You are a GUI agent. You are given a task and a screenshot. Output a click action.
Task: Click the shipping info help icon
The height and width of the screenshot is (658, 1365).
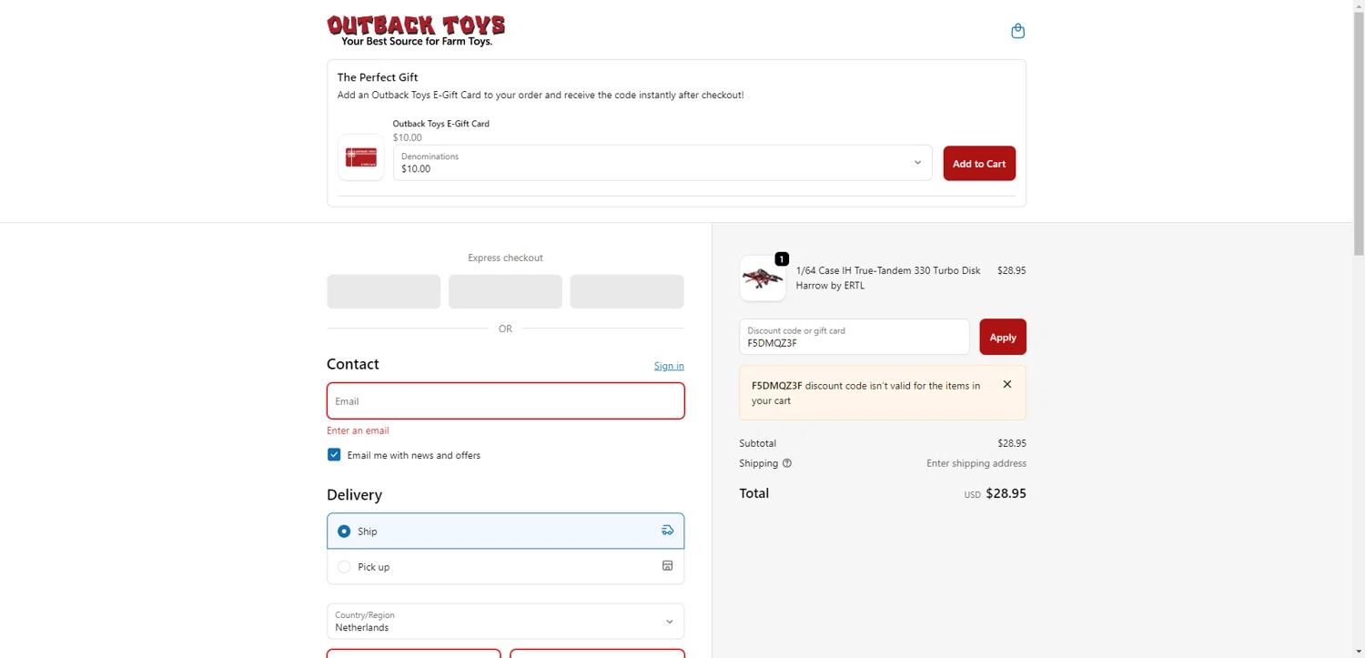pyautogui.click(x=787, y=463)
